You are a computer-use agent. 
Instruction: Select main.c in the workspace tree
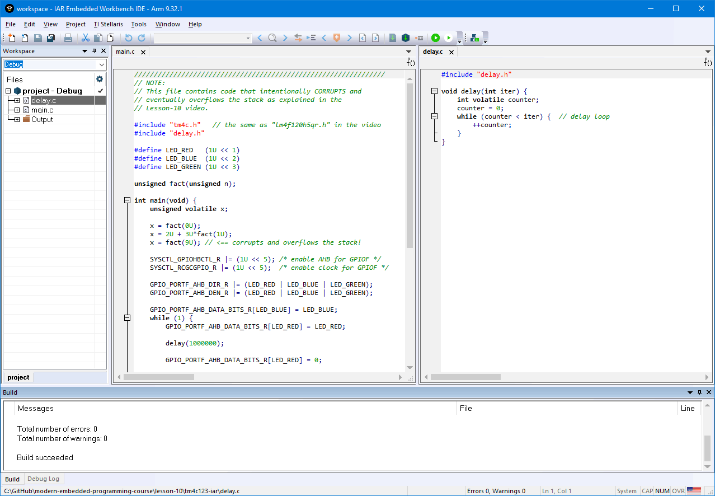pos(42,110)
